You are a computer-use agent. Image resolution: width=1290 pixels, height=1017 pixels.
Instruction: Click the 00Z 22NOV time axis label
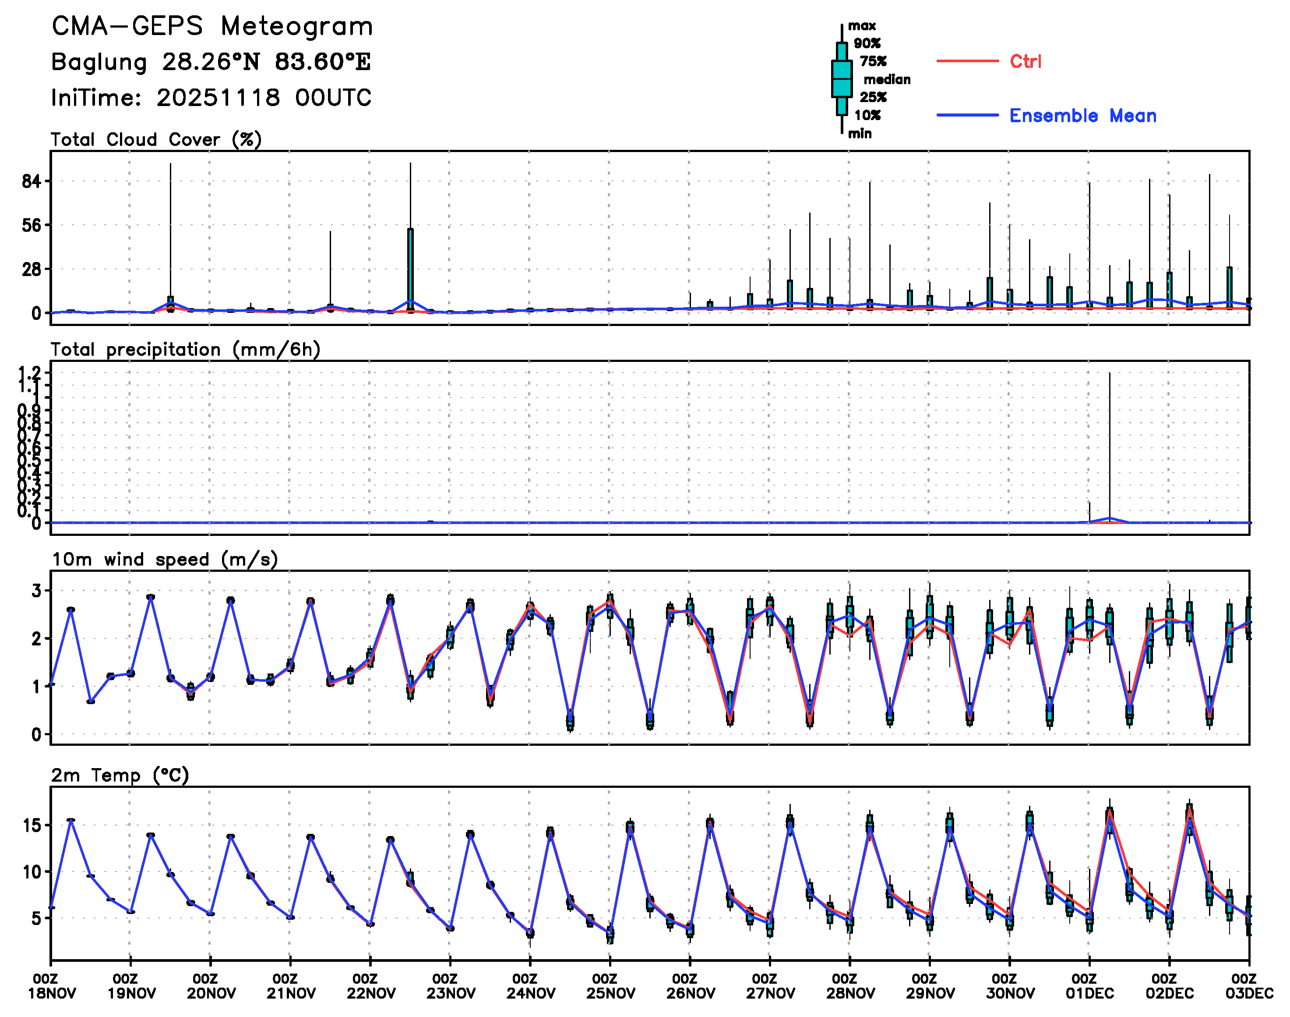pyautogui.click(x=371, y=985)
